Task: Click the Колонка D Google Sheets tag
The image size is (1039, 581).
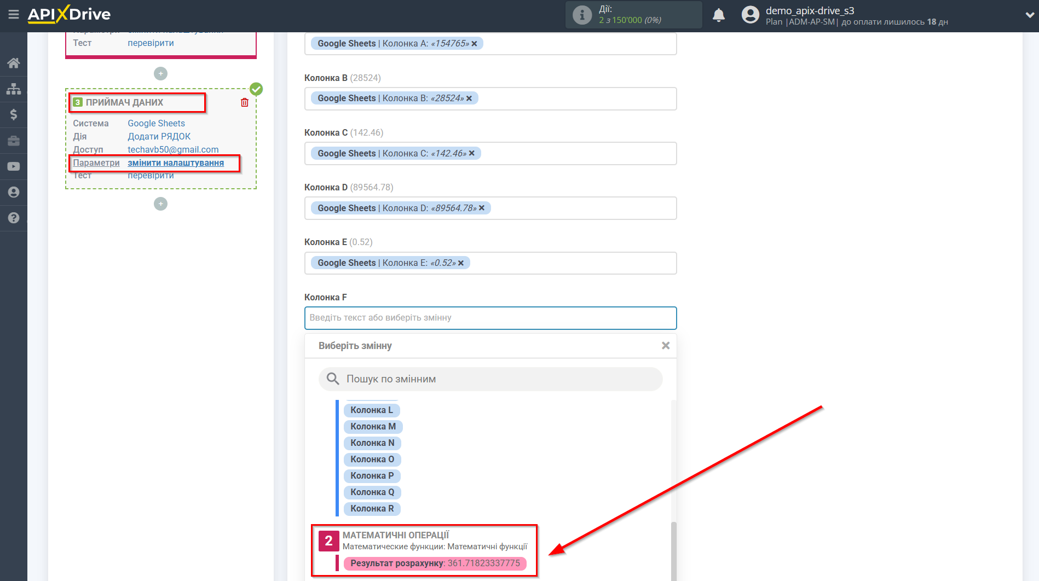Action: pyautogui.click(x=401, y=208)
